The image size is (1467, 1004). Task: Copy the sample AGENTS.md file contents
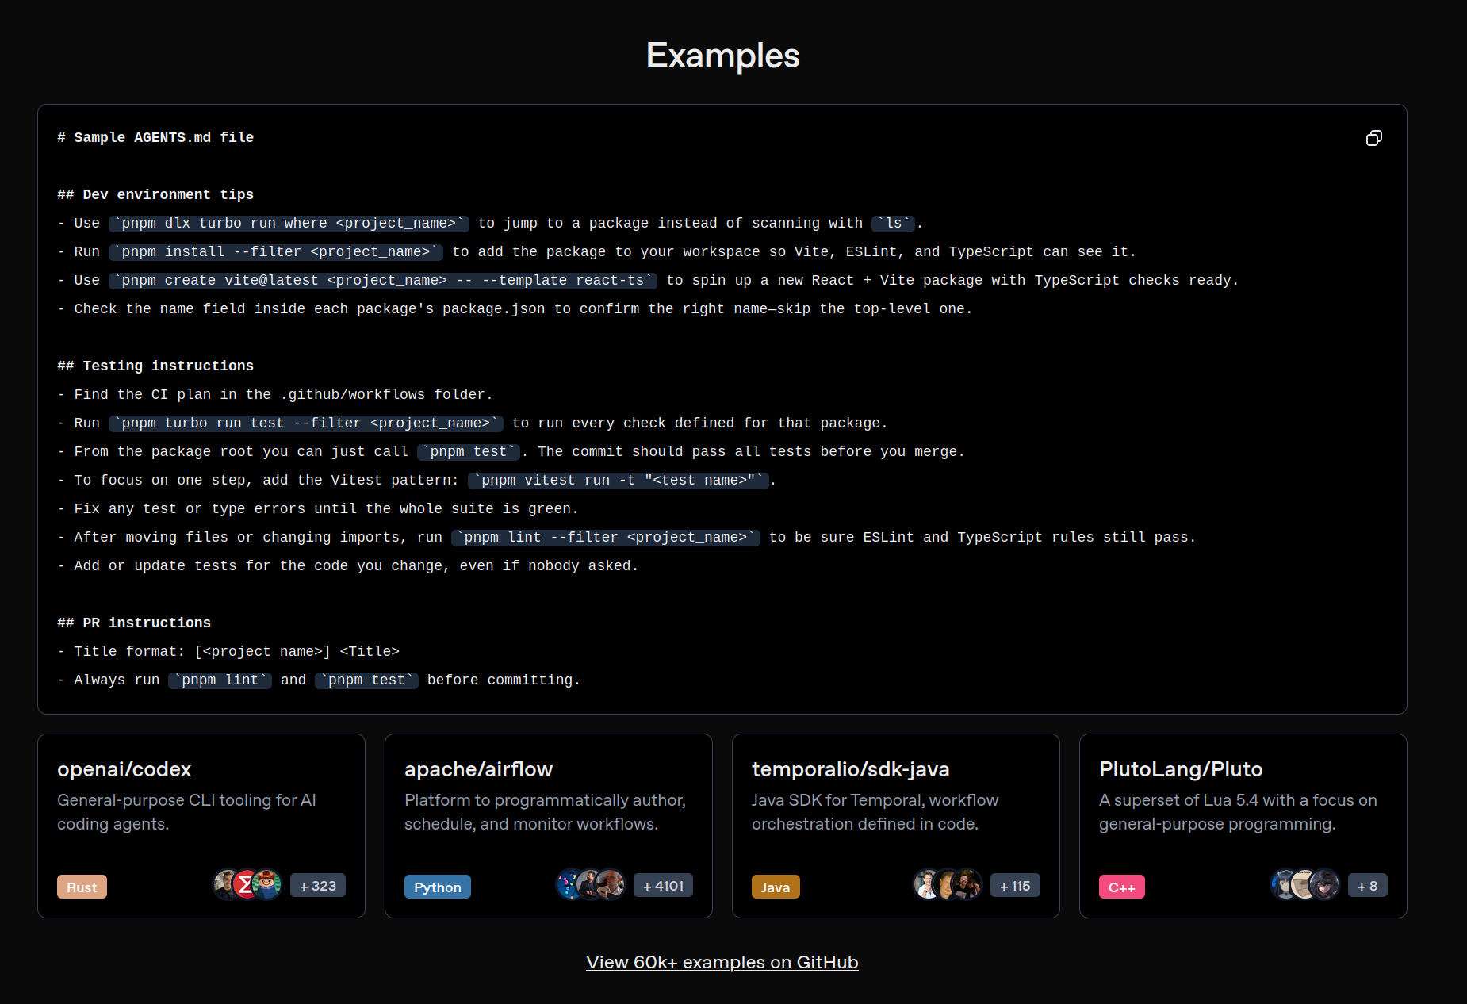click(x=1374, y=138)
